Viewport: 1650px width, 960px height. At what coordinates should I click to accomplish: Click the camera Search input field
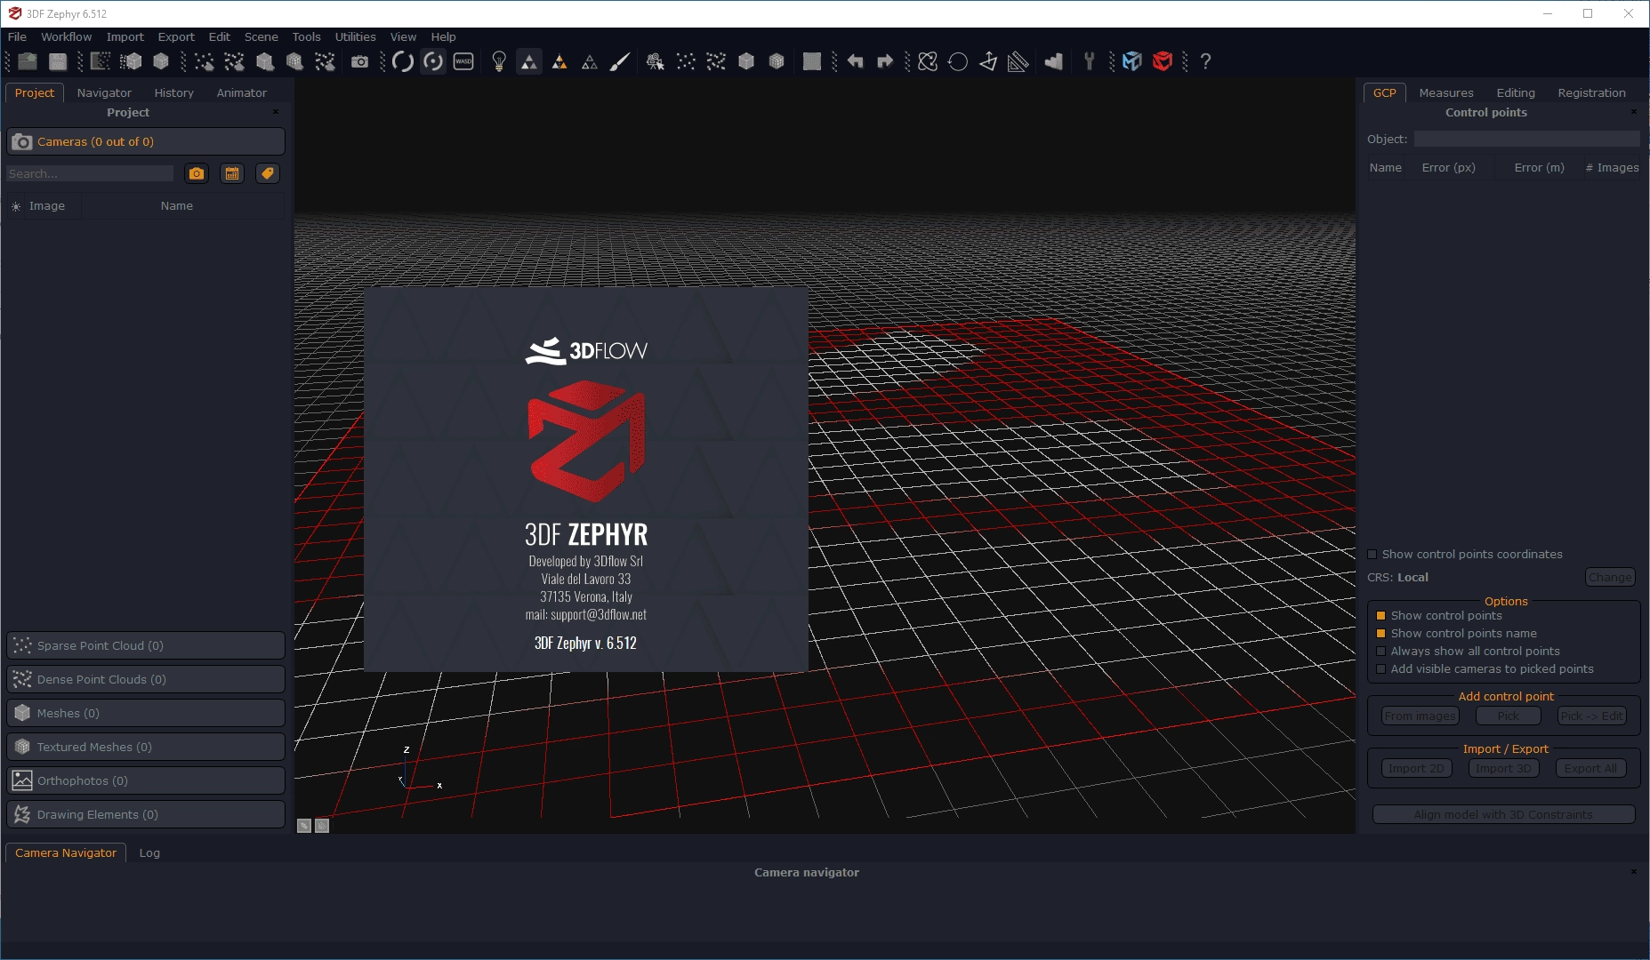click(x=90, y=173)
